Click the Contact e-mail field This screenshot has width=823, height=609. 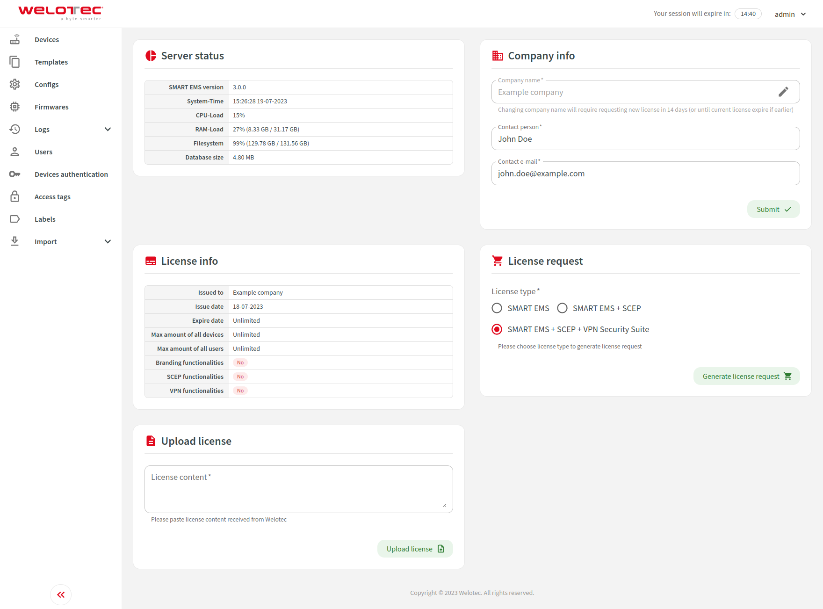(645, 174)
